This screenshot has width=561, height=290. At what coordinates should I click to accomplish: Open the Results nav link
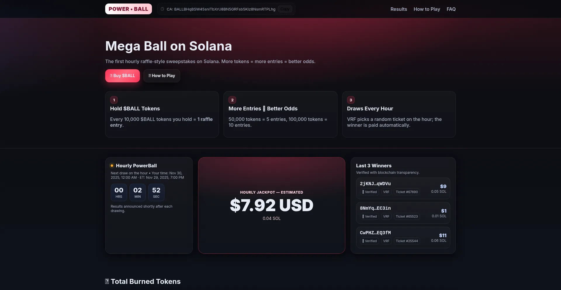pos(399,9)
